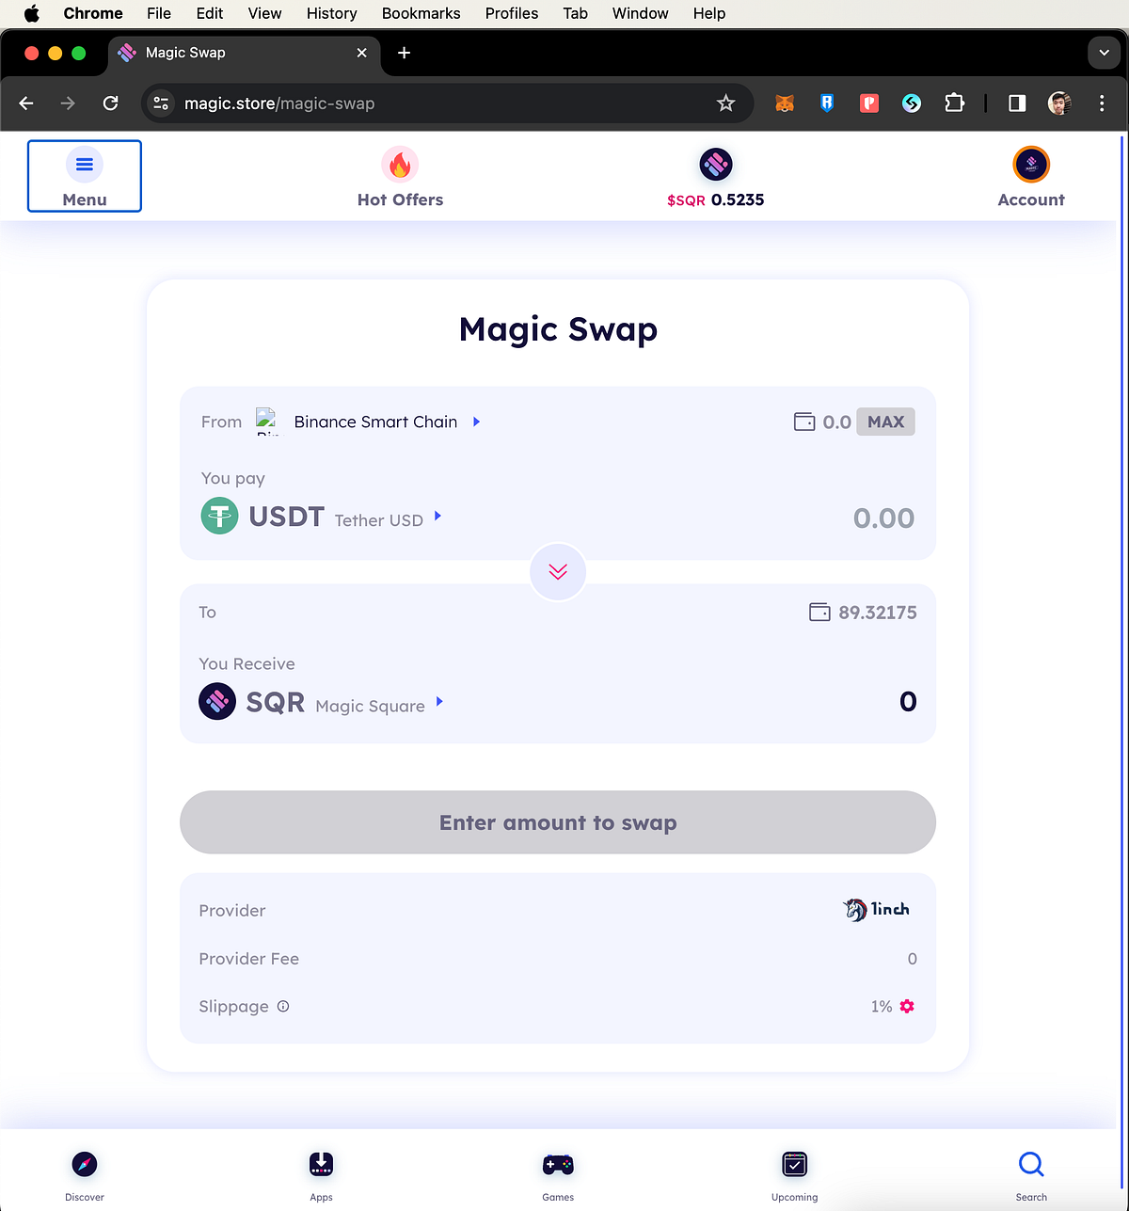
Task: Expand the USDT token dropdown
Action: click(437, 517)
